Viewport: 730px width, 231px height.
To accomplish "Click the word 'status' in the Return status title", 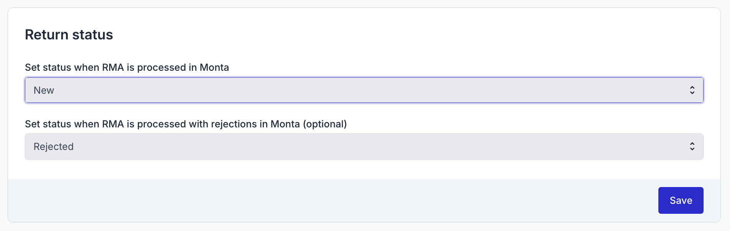I will point(93,35).
